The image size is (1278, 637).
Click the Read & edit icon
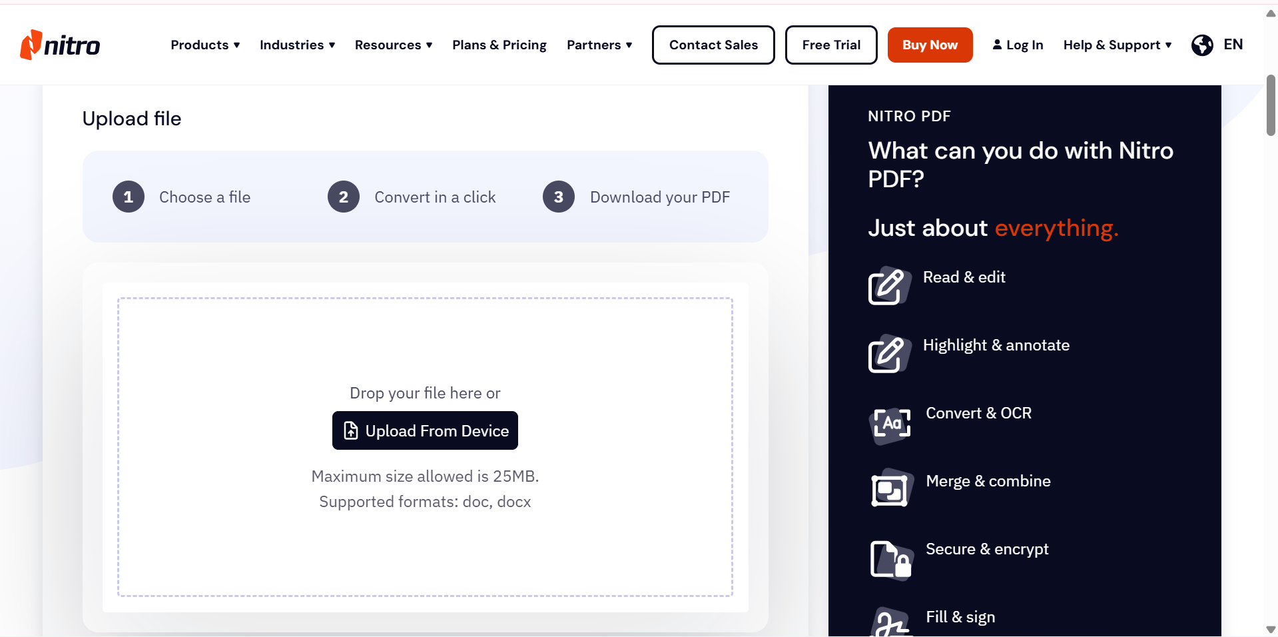coord(889,286)
